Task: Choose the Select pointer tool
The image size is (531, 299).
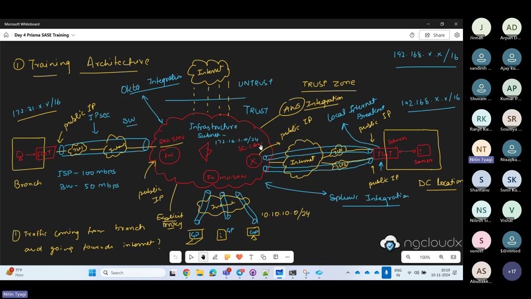Action: coord(191,257)
